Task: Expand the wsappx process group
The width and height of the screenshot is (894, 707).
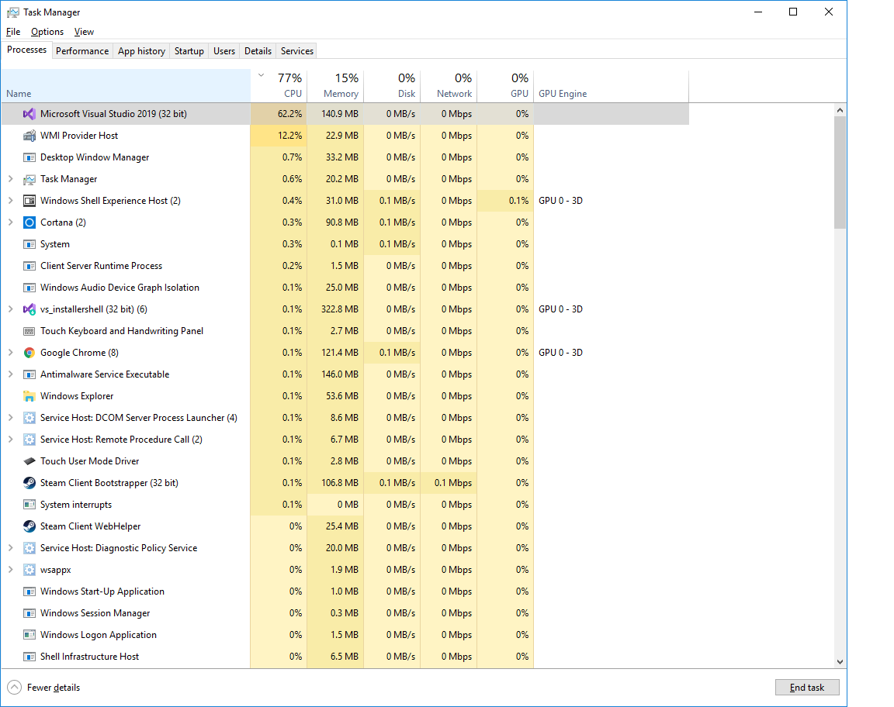Action: (10, 570)
